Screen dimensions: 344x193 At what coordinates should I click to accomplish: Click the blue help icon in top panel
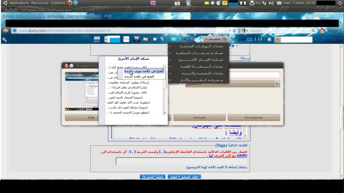pos(76,3)
